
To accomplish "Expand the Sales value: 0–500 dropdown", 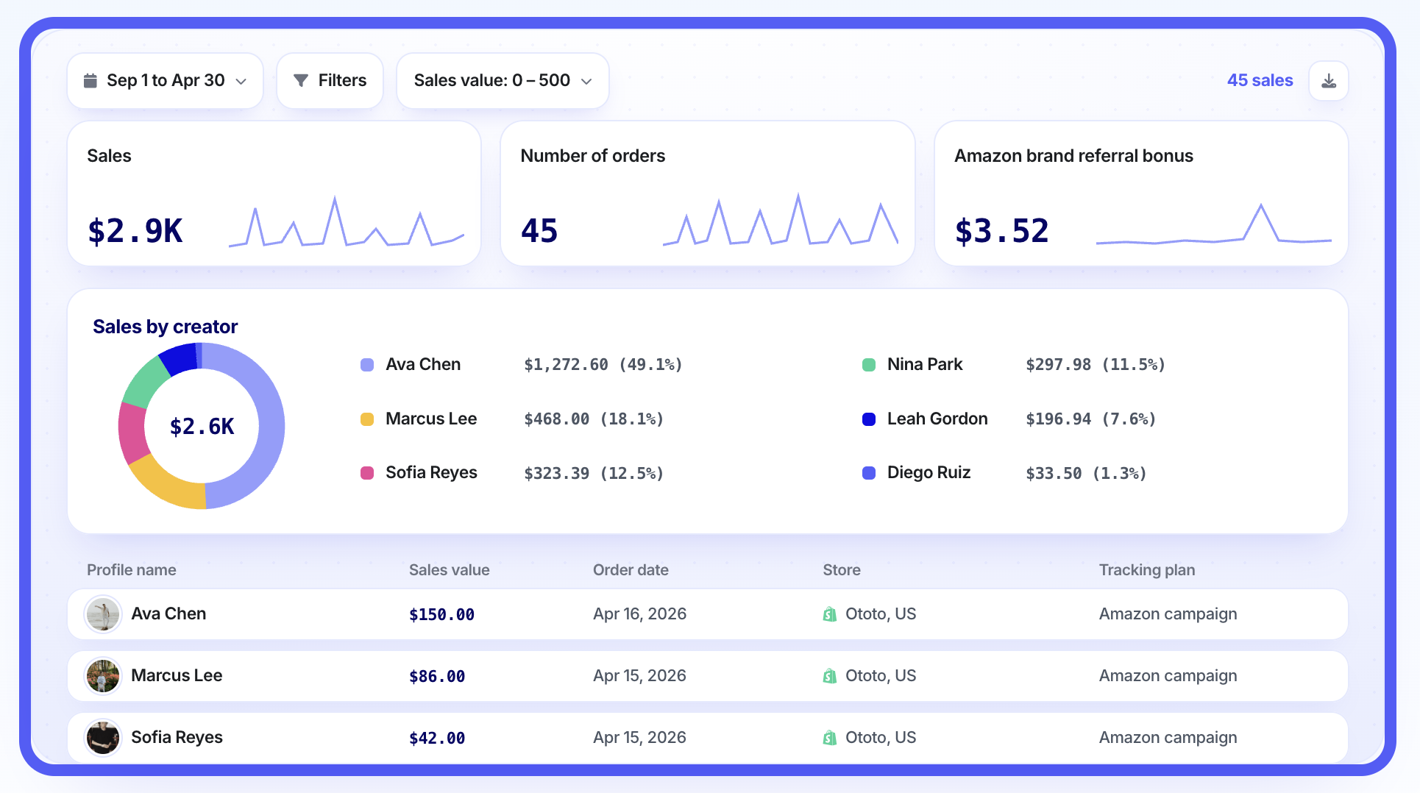I will (503, 81).
